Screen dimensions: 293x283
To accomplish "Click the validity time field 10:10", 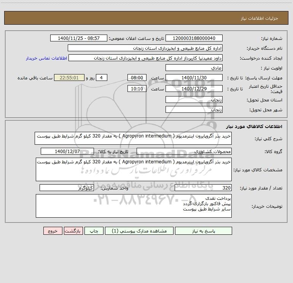I will tap(137, 89).
